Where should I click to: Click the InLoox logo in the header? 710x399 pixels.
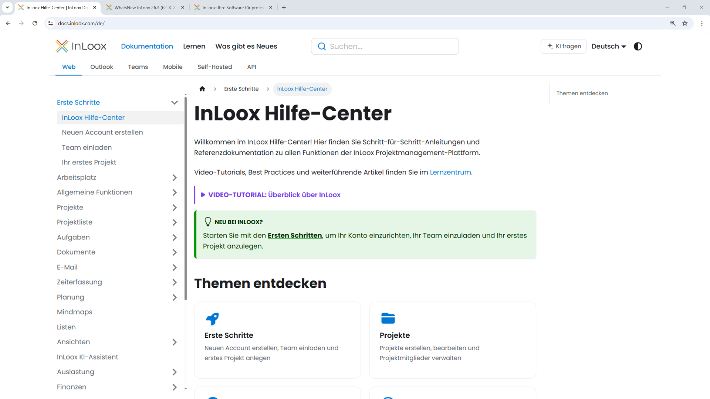click(x=81, y=46)
